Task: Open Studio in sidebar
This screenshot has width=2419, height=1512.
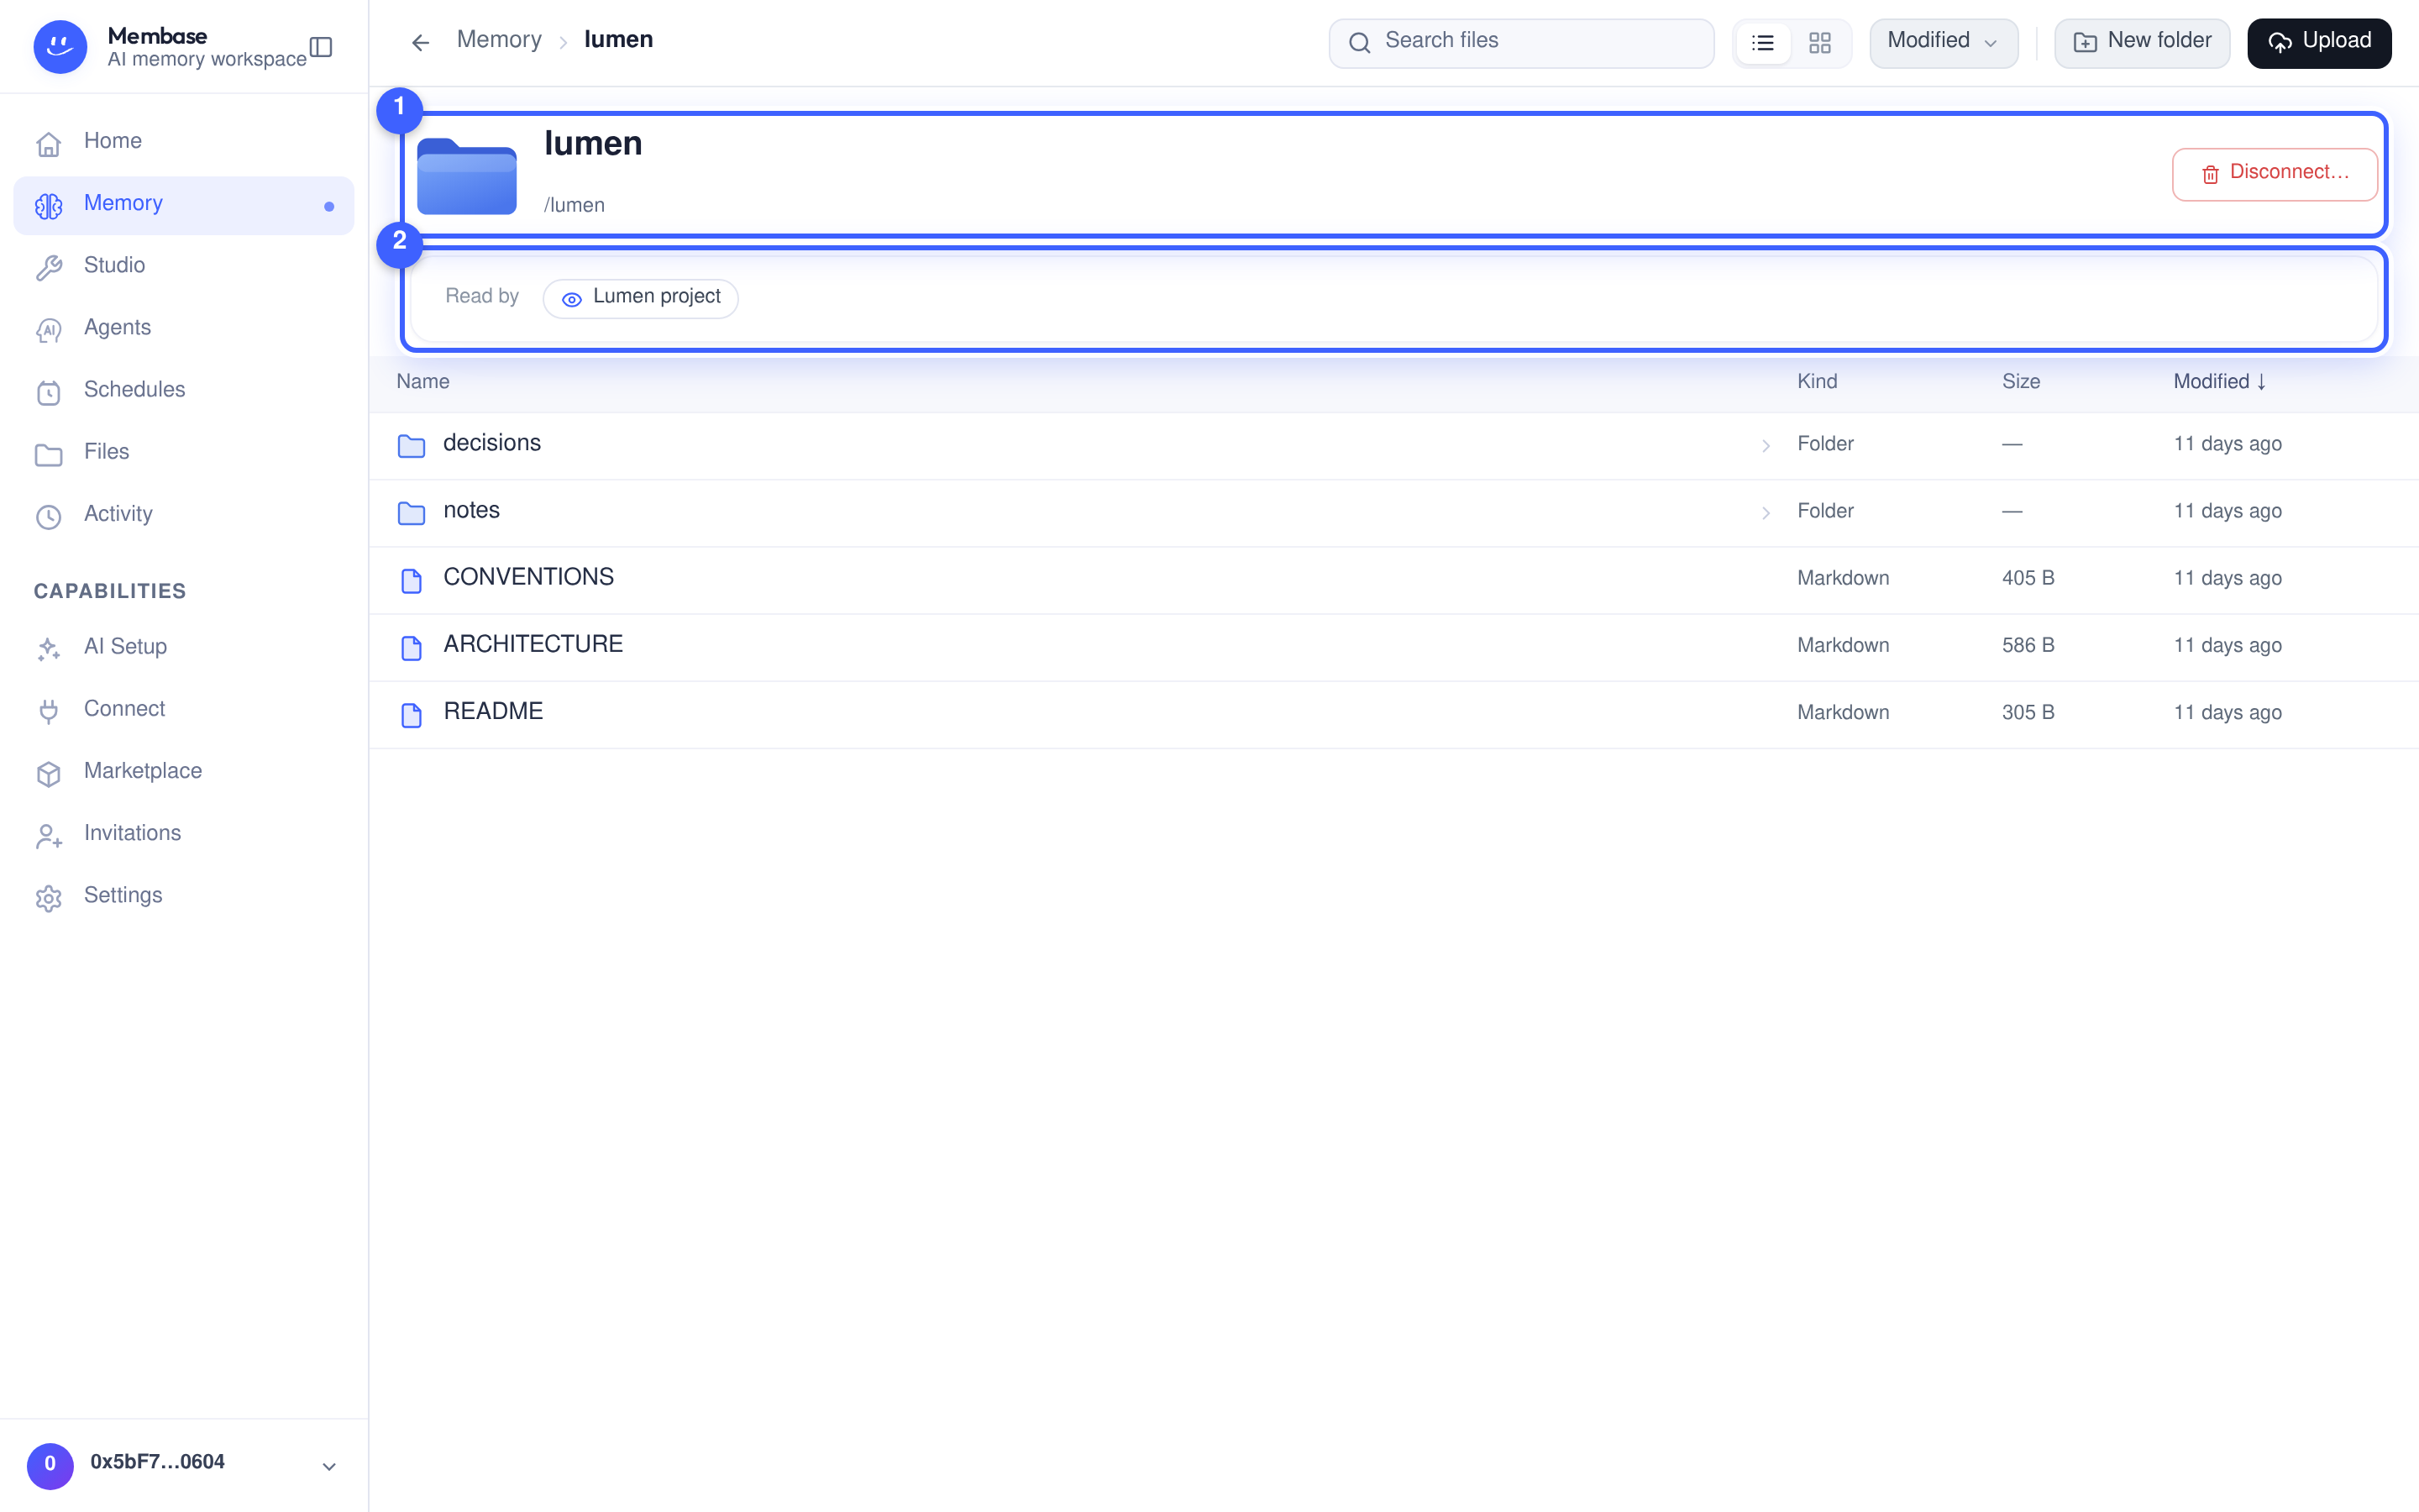Action: (183, 267)
